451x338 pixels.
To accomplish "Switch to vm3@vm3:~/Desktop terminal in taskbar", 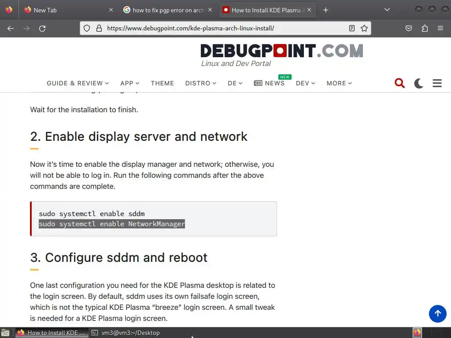I will click(126, 333).
